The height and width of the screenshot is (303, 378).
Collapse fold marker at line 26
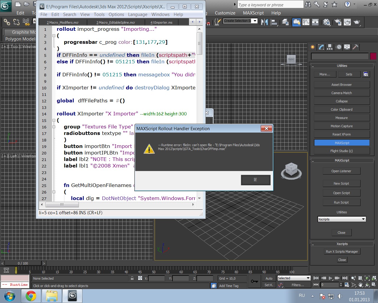pos(54,192)
